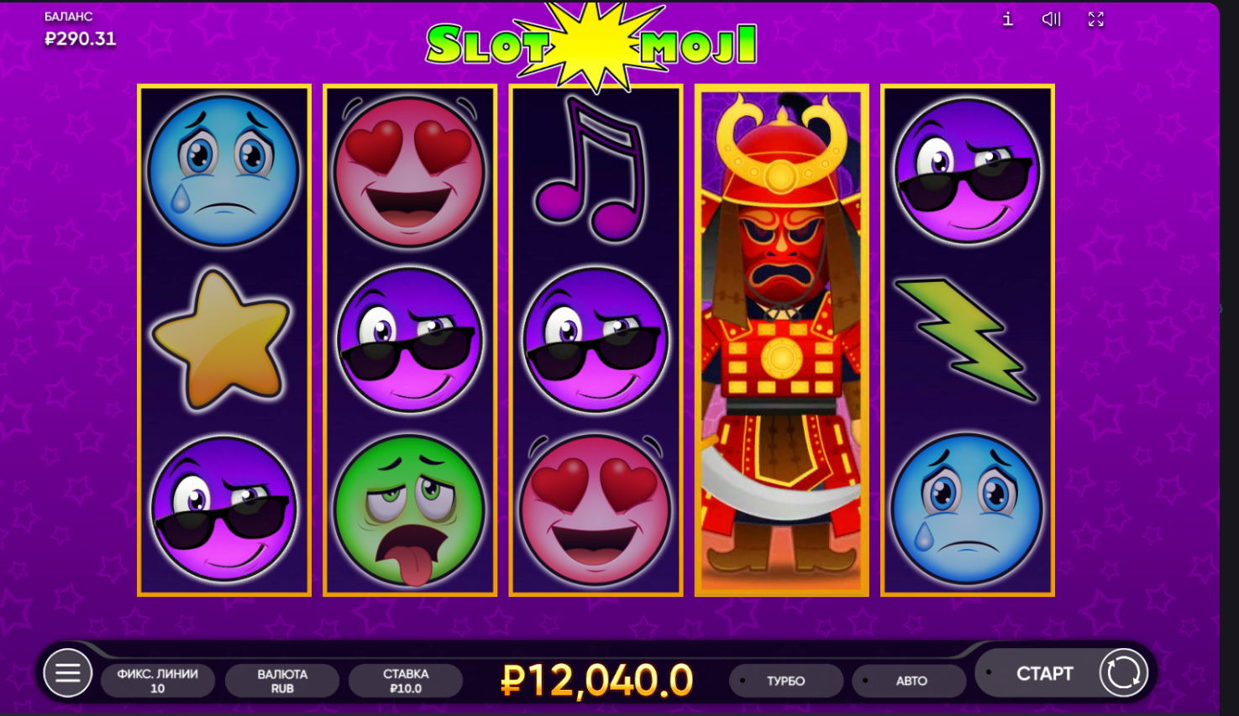
Task: Click the green lightning bolt symbol
Action: click(967, 339)
